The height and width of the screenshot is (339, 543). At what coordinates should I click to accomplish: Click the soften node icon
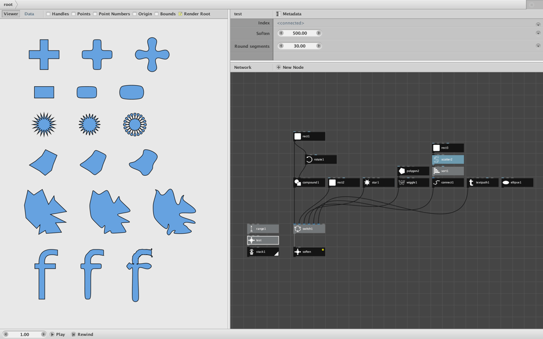298,252
